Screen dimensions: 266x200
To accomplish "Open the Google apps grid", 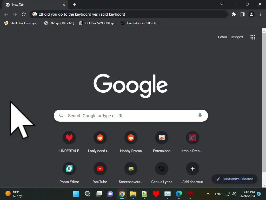I will pos(252,37).
